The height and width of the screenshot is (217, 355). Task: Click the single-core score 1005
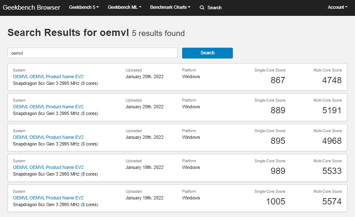pos(276,202)
